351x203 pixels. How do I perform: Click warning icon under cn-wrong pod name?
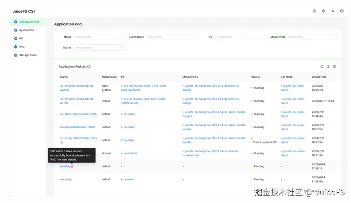pyautogui.click(x=61, y=142)
